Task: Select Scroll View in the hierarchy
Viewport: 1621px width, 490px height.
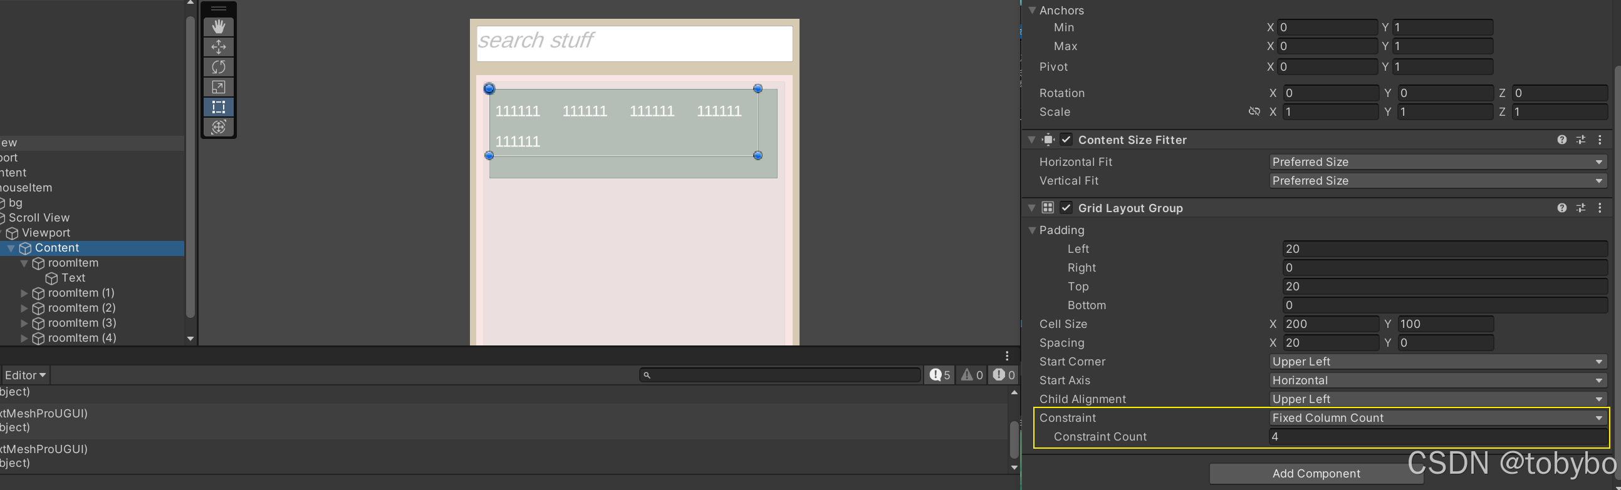Action: [39, 218]
